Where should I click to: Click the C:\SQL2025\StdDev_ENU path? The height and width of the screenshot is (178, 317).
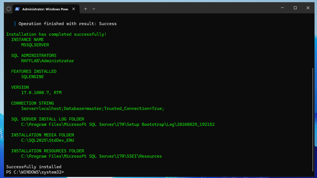[47, 140]
